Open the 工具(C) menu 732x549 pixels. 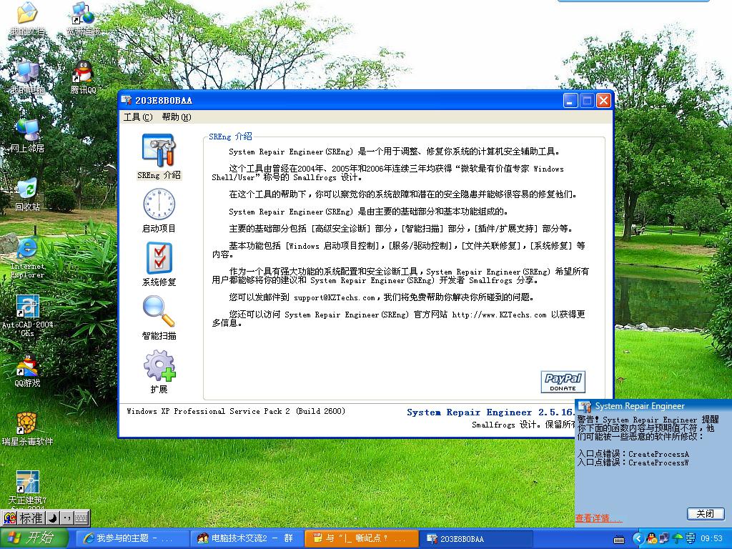138,117
